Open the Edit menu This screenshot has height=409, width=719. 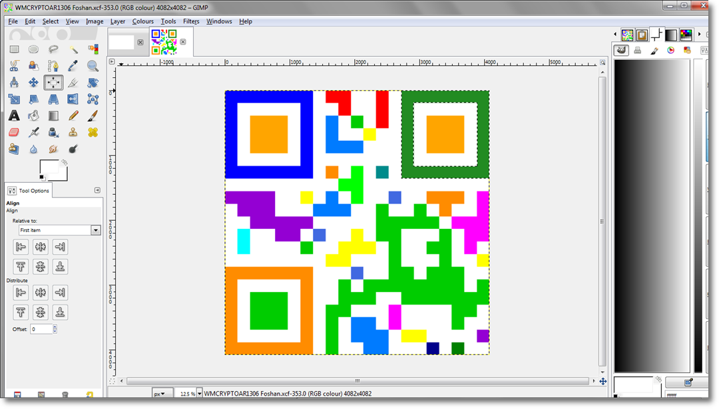pos(30,21)
